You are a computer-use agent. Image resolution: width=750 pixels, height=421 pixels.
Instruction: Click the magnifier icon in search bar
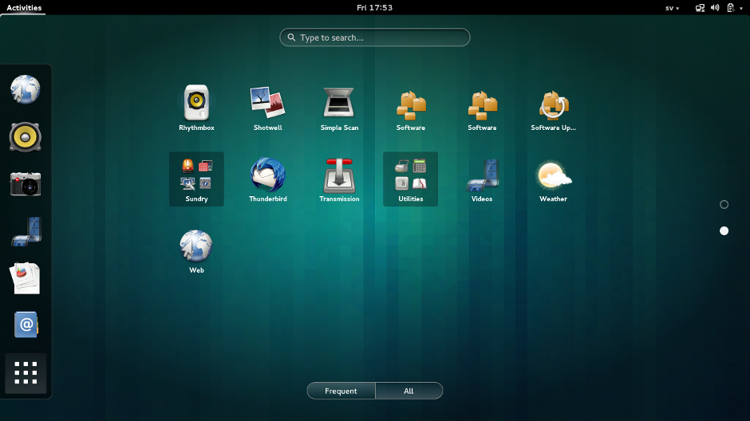tap(291, 37)
